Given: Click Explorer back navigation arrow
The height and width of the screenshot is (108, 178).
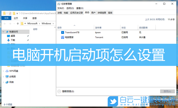Looking at the screenshot, I should [5, 24].
